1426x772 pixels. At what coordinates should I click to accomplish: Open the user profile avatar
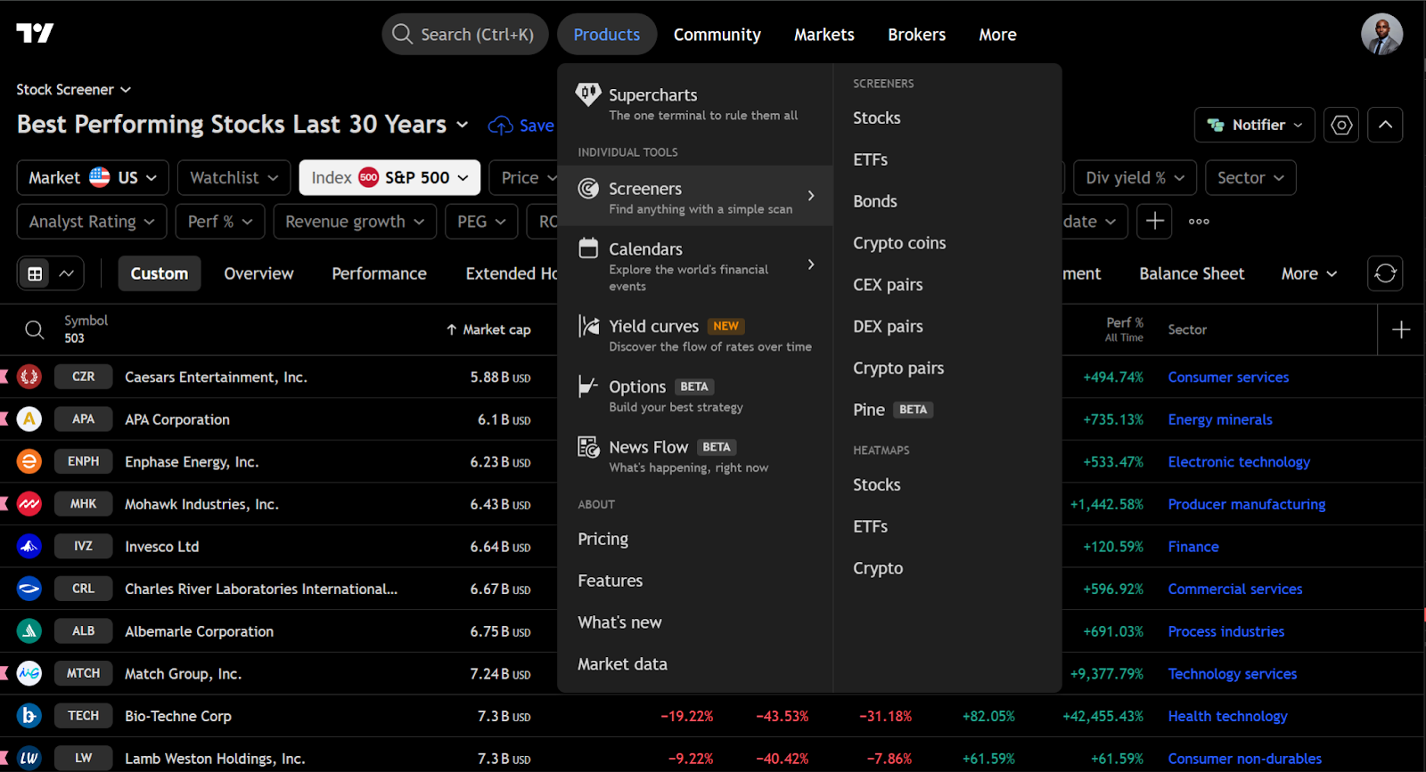point(1381,35)
